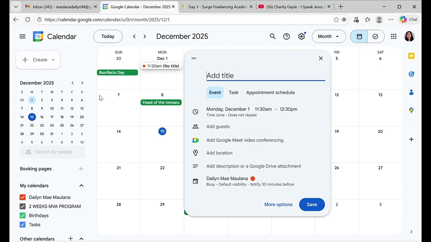This screenshot has height=242, width=431.
Task: Toggle 2 WEEKS MVA PROGRAM calendar checkbox
Action: tap(23, 206)
